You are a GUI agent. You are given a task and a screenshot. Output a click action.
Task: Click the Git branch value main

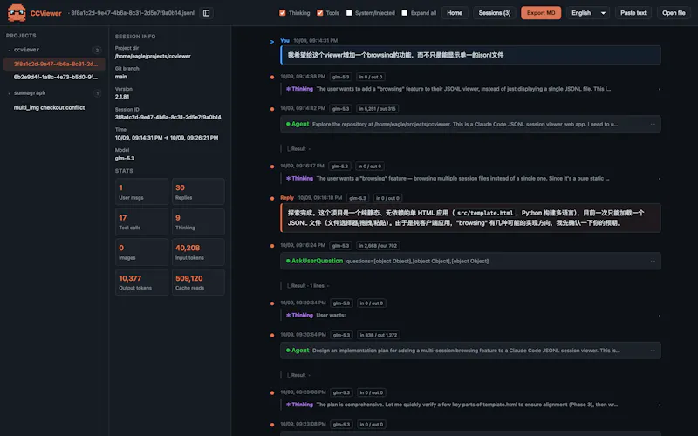point(121,77)
